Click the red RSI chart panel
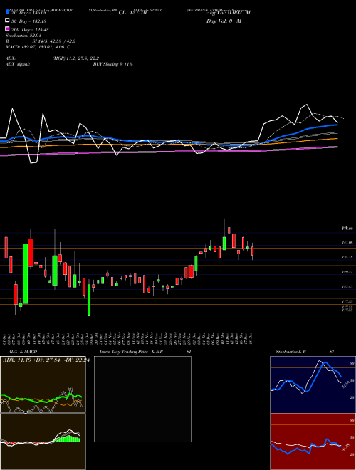This screenshot has width=356, height=470. click(x=313, y=442)
